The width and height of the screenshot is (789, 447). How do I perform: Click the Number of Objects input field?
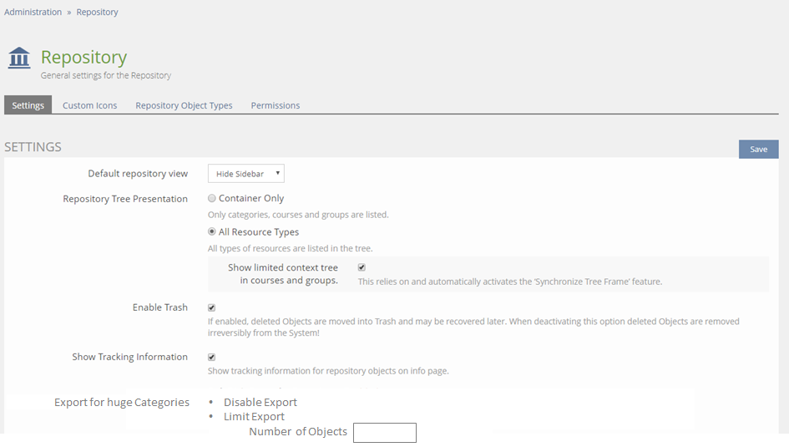384,433
